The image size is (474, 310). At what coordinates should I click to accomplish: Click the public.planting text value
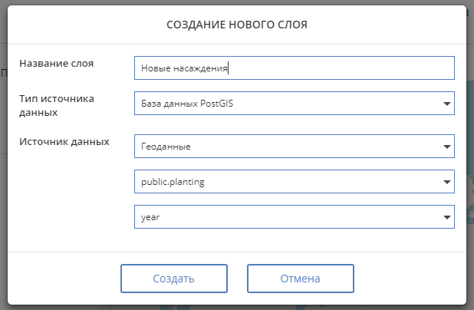click(x=173, y=182)
